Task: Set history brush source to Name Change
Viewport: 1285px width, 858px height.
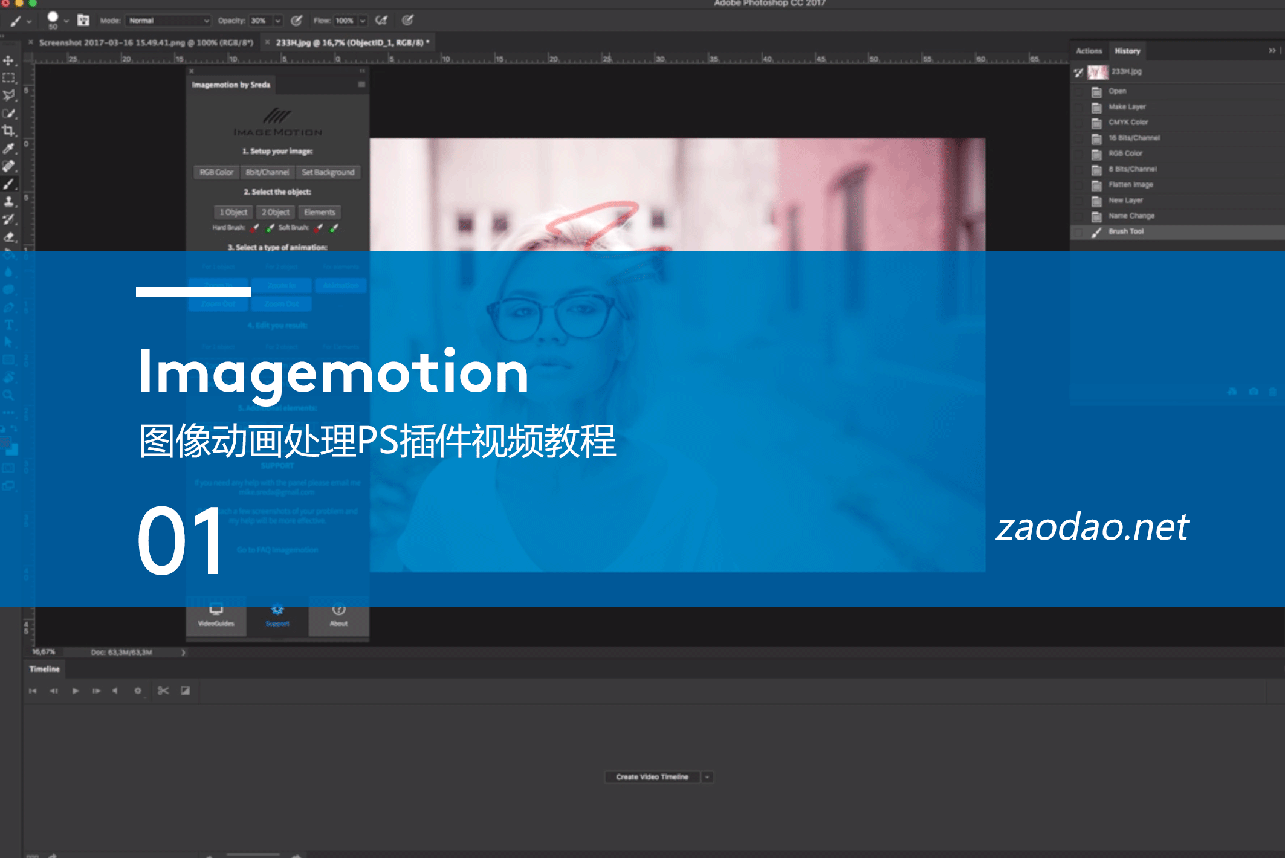Action: [1078, 216]
